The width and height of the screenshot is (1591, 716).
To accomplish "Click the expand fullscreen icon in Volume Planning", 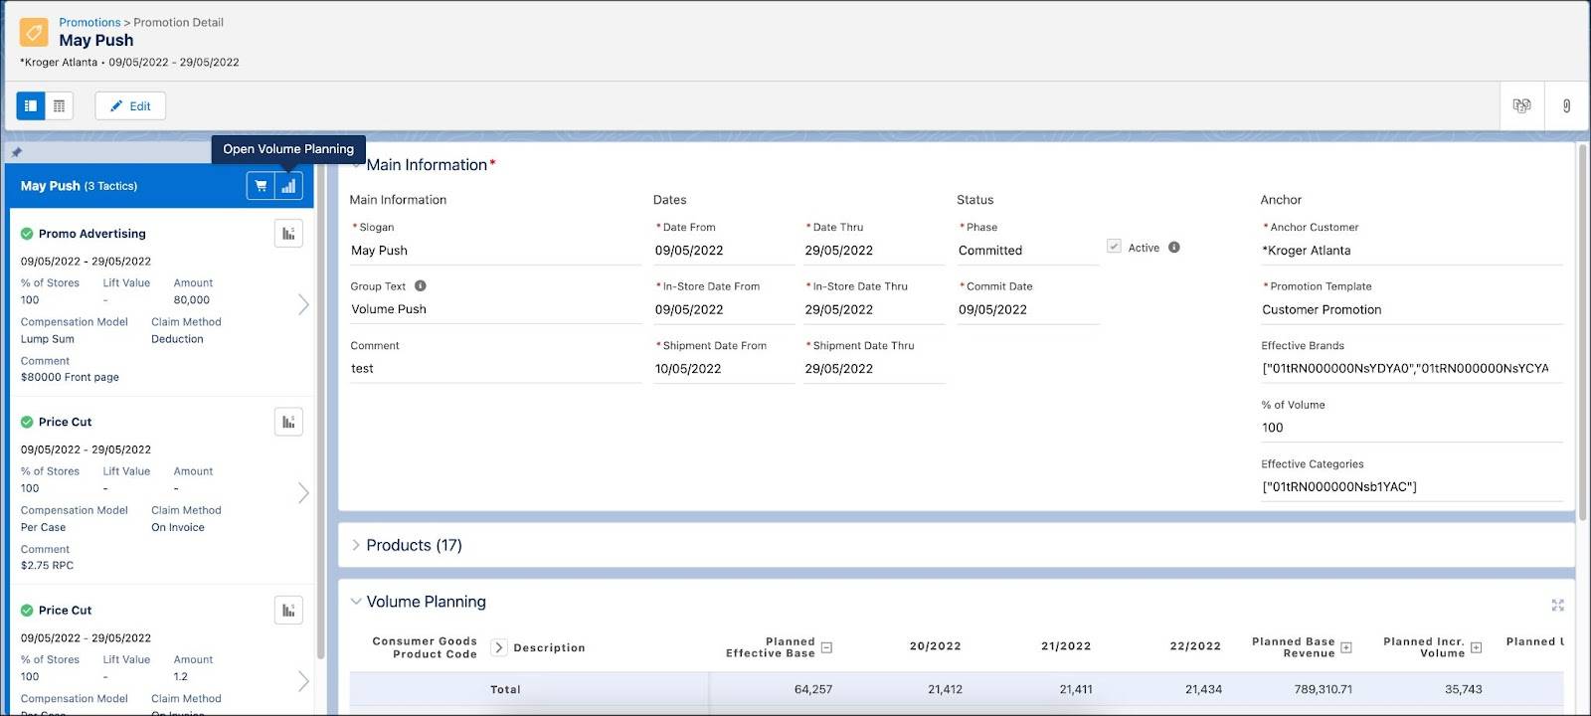I will pos(1558,605).
